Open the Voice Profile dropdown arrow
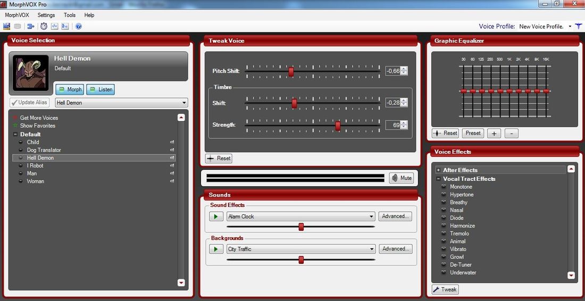Screen dimensions: 585x301 coord(570,27)
